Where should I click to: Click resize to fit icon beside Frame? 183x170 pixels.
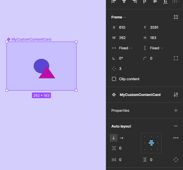(x=176, y=17)
